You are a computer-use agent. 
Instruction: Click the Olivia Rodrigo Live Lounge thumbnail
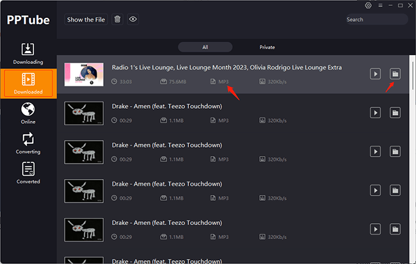coord(84,75)
